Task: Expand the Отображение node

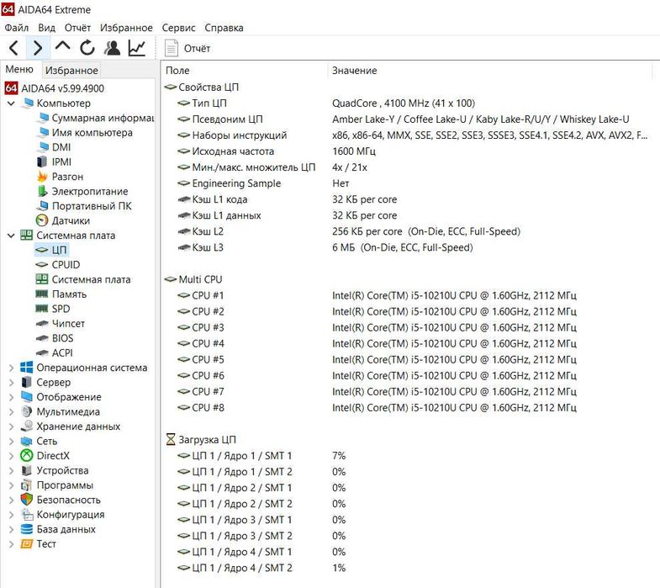Action: (12, 397)
